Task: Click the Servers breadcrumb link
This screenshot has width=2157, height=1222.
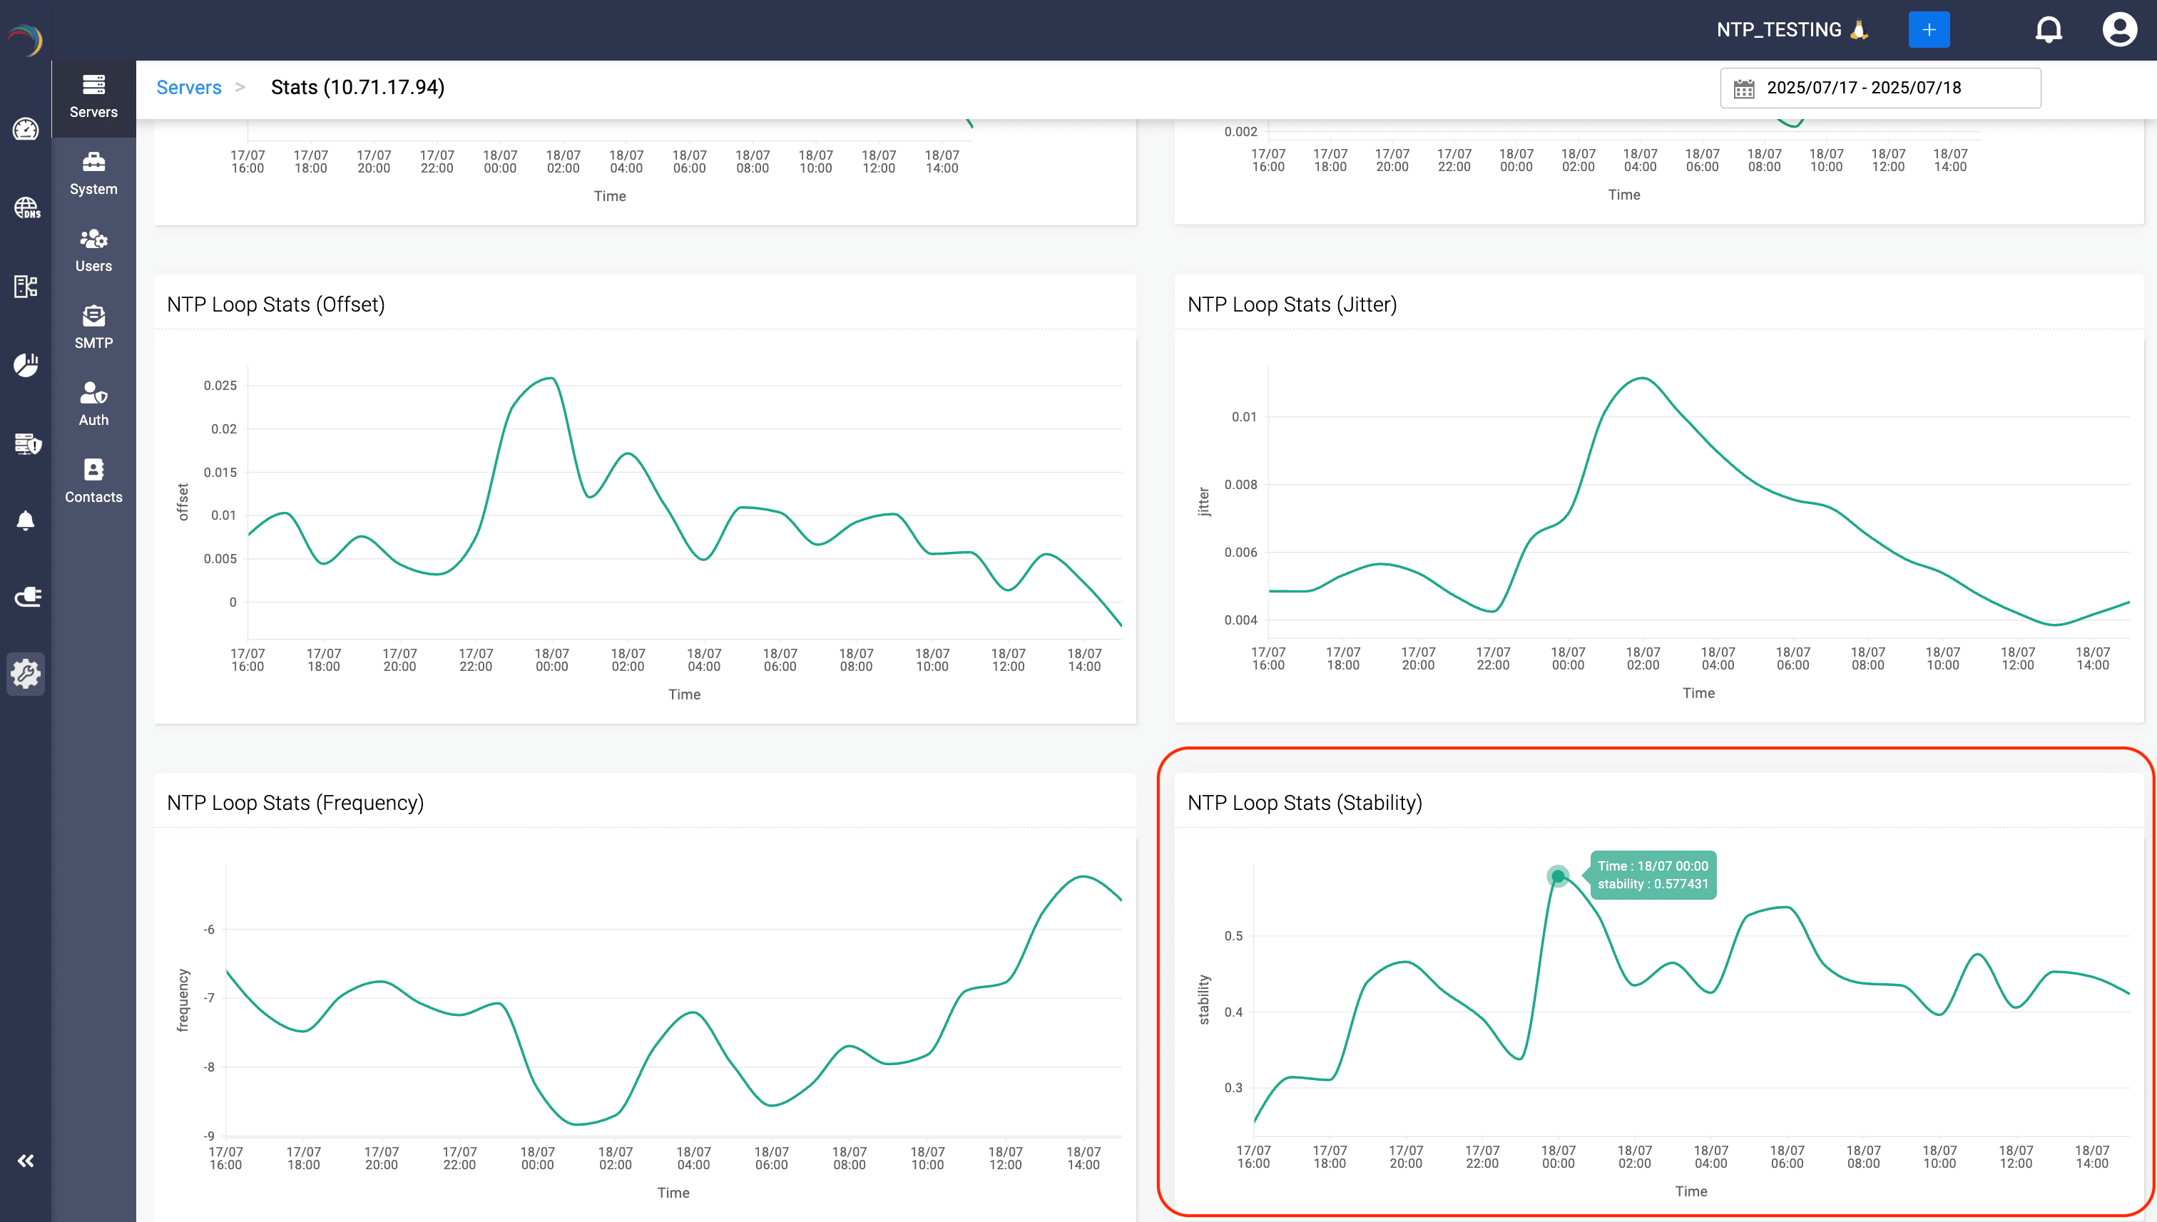Action: pyautogui.click(x=188, y=87)
